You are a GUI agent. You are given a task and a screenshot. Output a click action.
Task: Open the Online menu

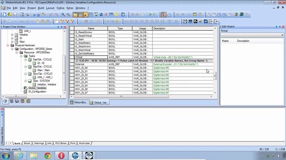[x=60, y=8]
